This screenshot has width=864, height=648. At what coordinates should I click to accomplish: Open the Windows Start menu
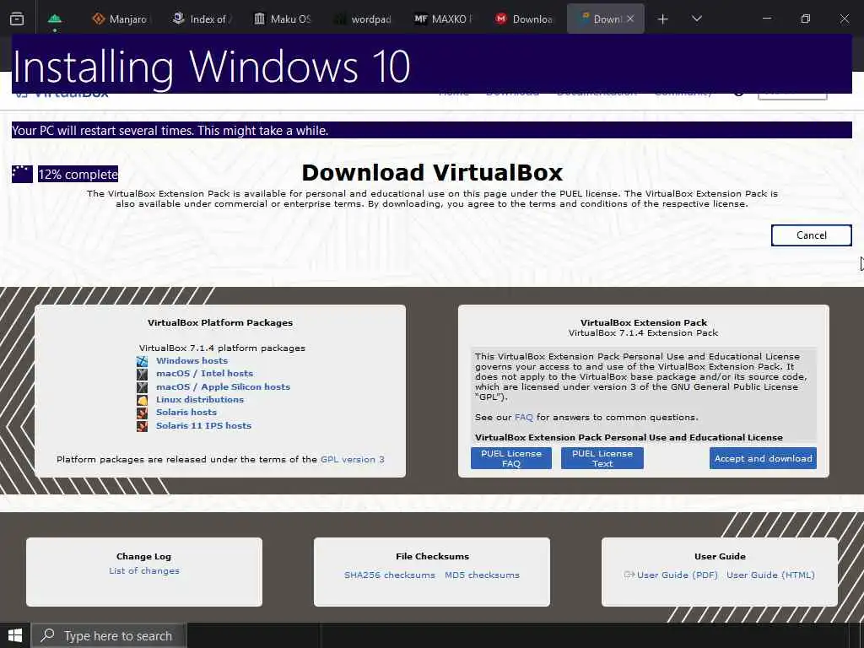15,635
